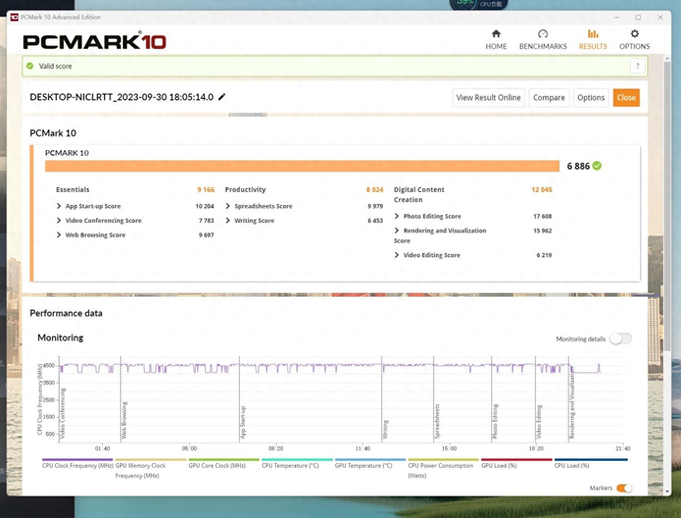Screen dimensions: 681x518
Task: Click the overall score 6 886
Action: tap(578, 166)
